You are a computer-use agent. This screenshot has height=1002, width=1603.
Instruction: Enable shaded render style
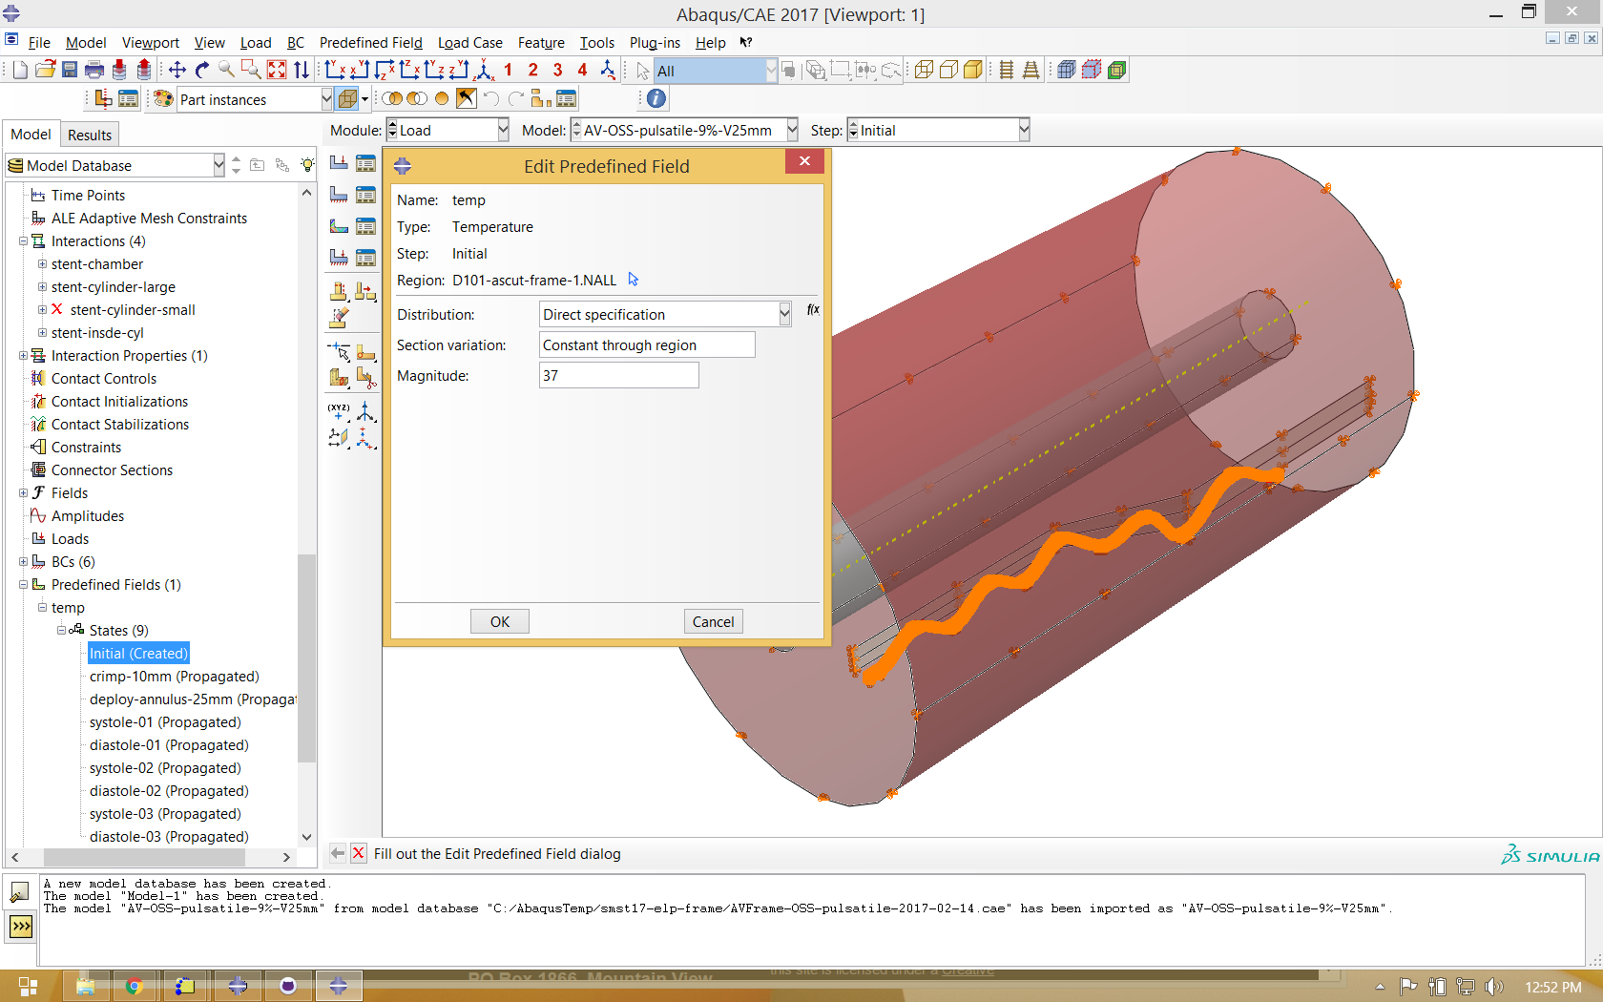pos(973,70)
